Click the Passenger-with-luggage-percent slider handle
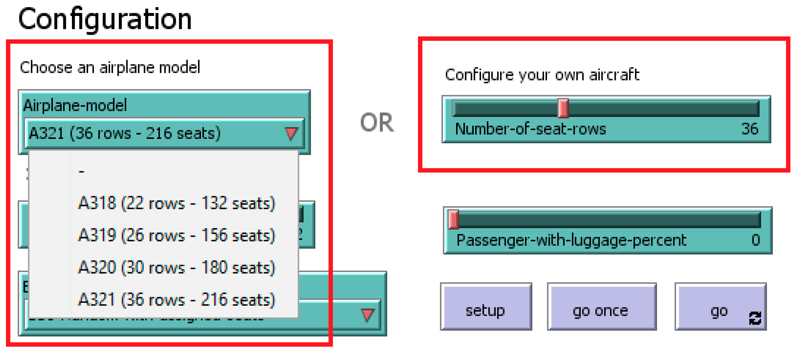Screen dimensions: 797x353 tap(454, 219)
